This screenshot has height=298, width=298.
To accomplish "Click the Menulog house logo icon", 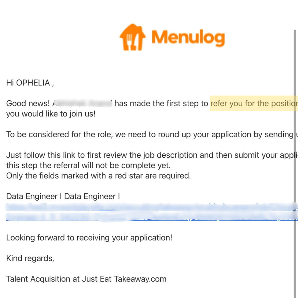I will click(132, 37).
